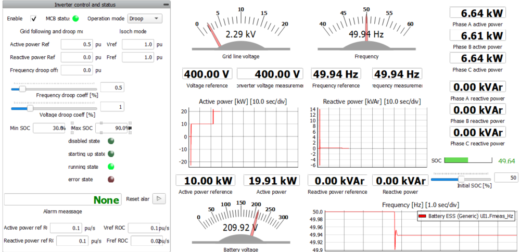520x252 pixels.
Task: Click the Initial SOC slider handle
Action: (461, 179)
